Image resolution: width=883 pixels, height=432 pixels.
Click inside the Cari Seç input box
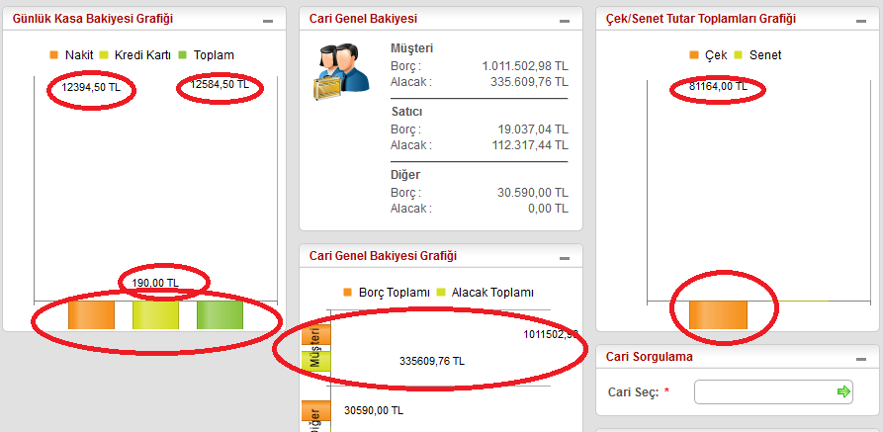[773, 392]
